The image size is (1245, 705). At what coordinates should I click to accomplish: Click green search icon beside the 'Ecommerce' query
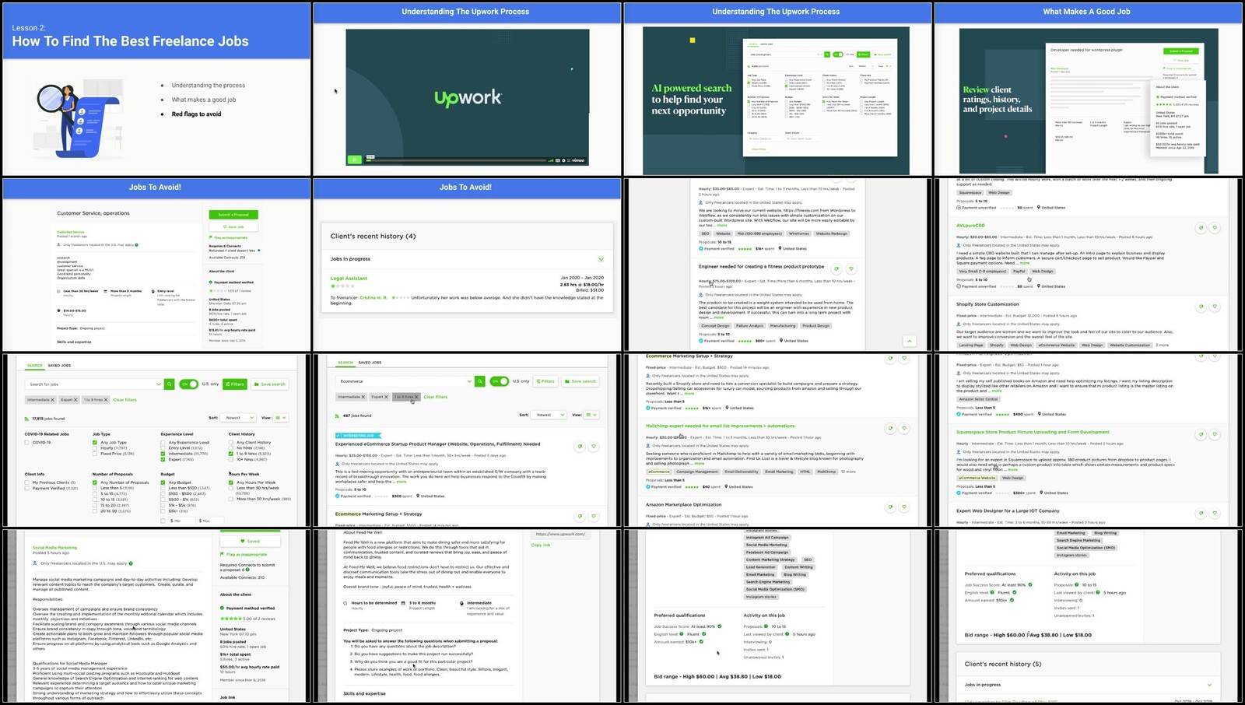[x=480, y=381]
